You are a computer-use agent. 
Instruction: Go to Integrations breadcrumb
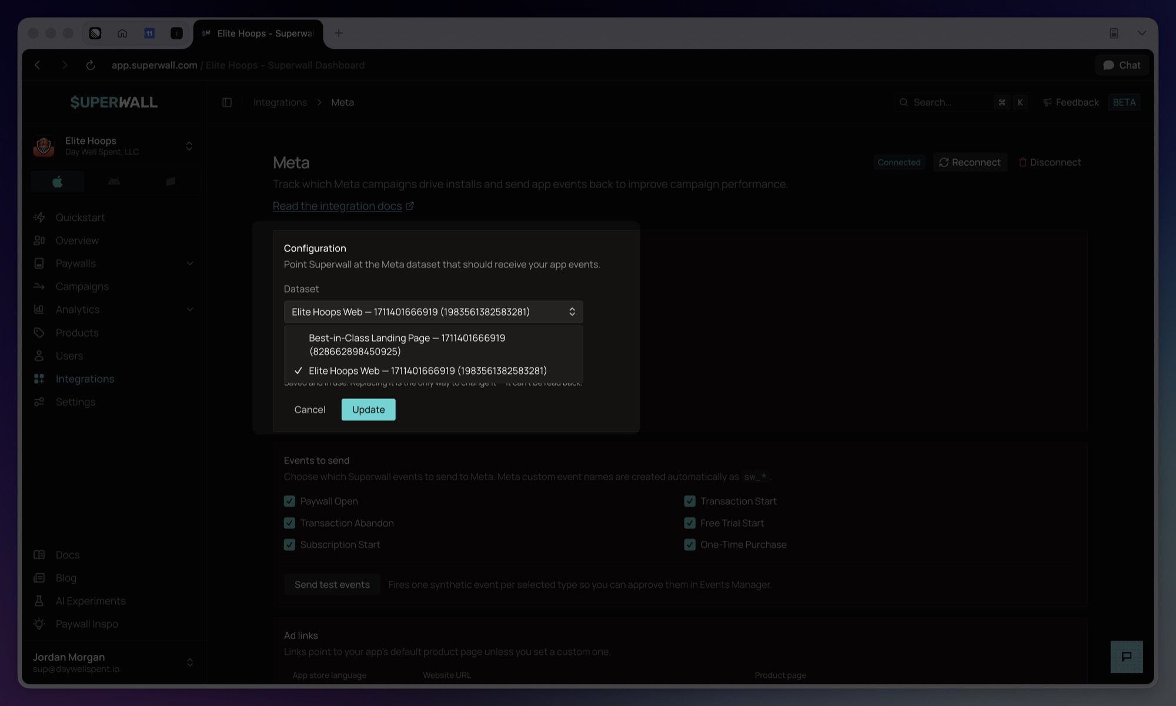[x=280, y=102]
